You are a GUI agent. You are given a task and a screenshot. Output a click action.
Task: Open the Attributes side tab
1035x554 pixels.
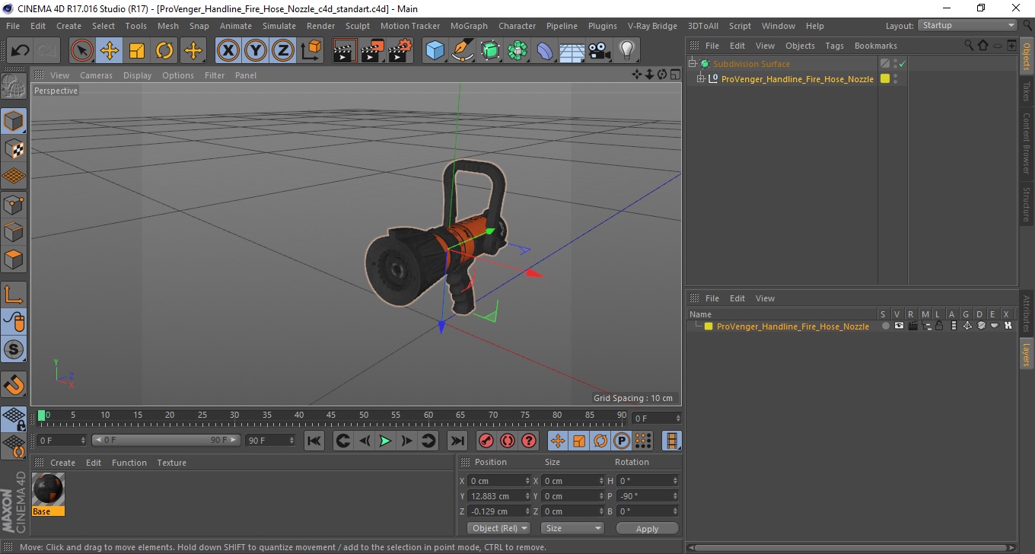click(x=1027, y=314)
